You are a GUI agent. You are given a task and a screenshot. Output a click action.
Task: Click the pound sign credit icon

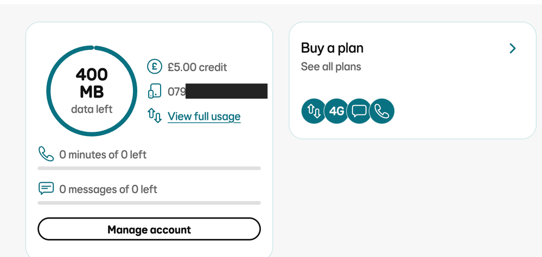[155, 67]
